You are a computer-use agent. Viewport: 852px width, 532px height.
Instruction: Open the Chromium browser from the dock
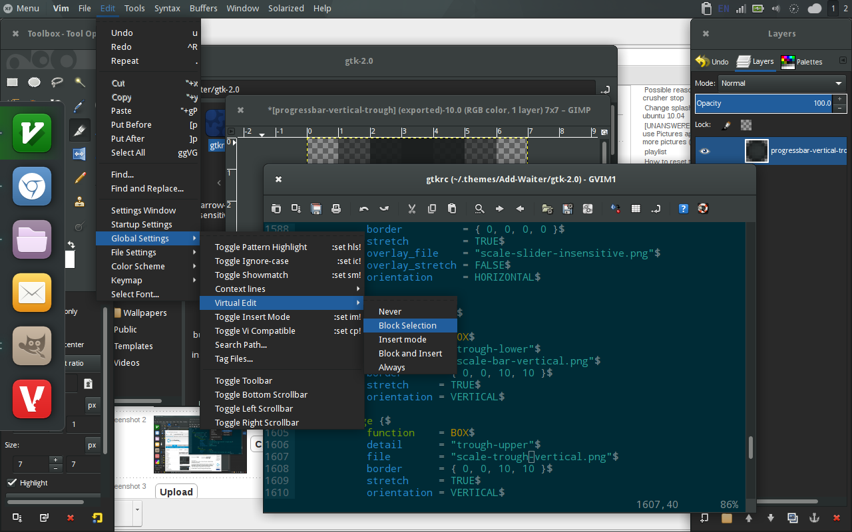click(x=32, y=186)
